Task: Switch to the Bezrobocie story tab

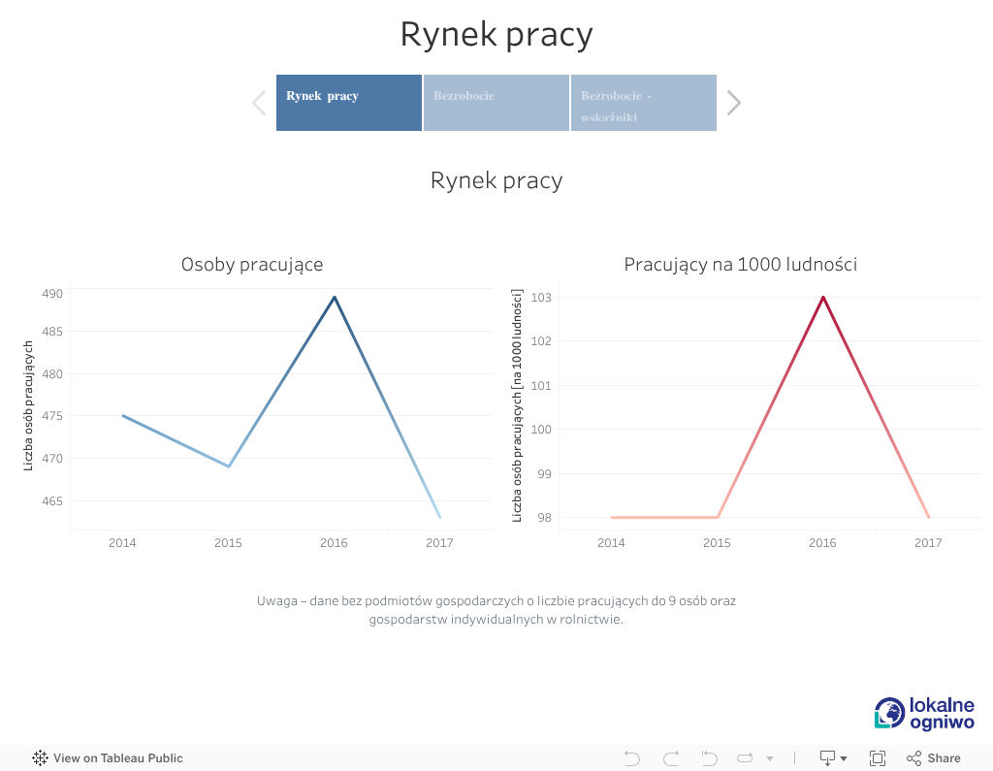Action: click(496, 103)
